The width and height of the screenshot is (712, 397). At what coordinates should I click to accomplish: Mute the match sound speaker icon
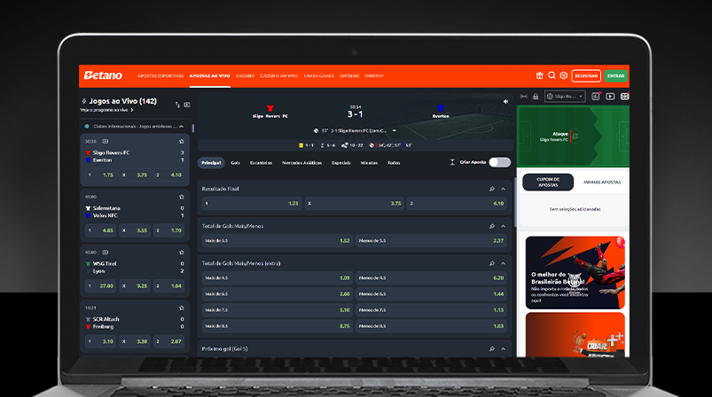505,101
